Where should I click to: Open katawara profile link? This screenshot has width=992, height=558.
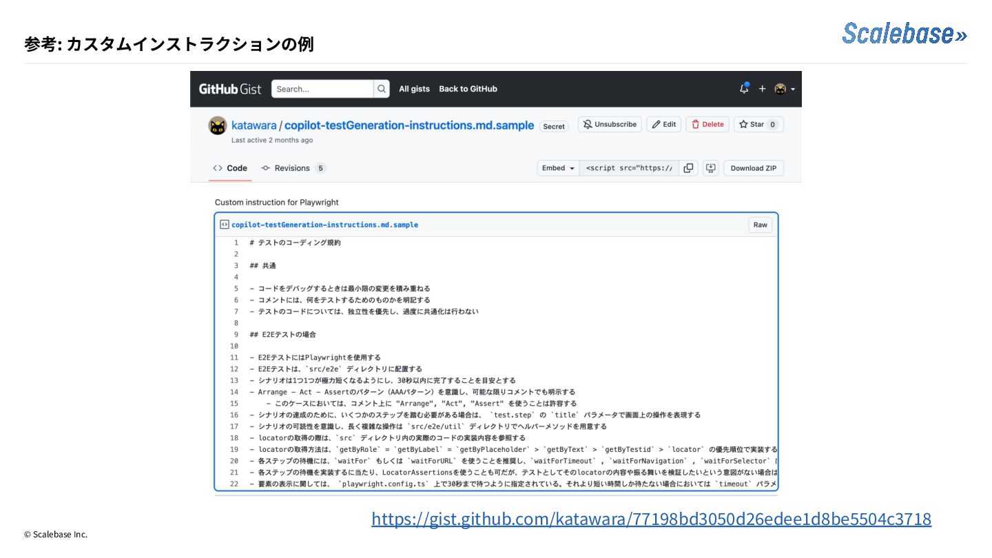[x=254, y=125]
